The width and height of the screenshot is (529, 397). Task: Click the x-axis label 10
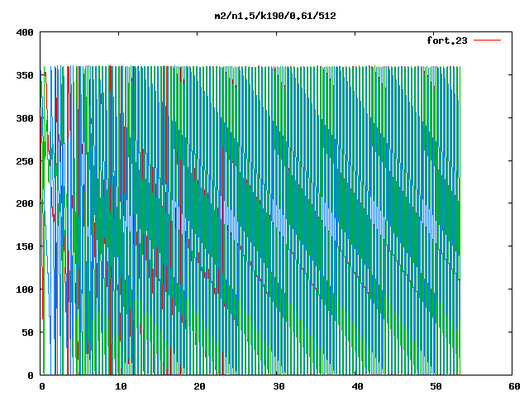(121, 386)
